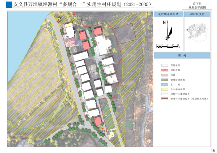The height and width of the screenshot is (153, 217).
Task: Select the yellow permanent farmland legend swatch
Action: point(164,89)
